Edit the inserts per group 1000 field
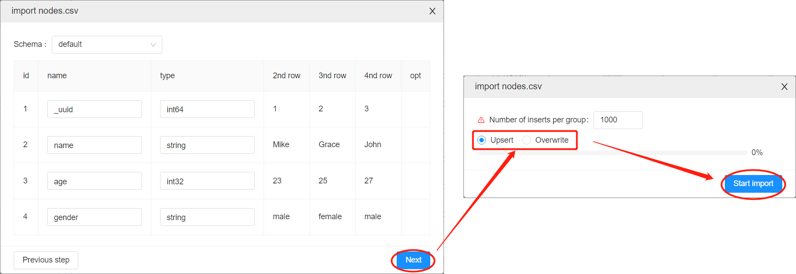 click(x=618, y=120)
